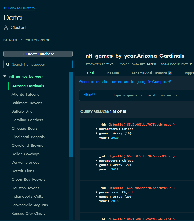Expand parameters in the 2020 document
Viewport: 194px width, 221px height.
(97, 129)
